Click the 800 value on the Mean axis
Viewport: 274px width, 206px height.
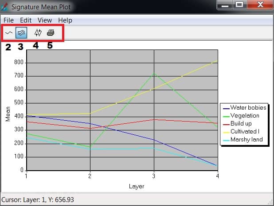click(x=19, y=62)
